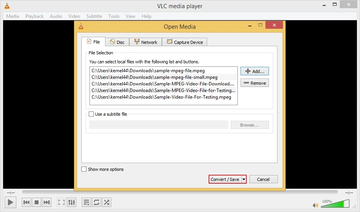Minimize the VLC media player window
The width and height of the screenshot is (360, 212).
click(x=324, y=5)
